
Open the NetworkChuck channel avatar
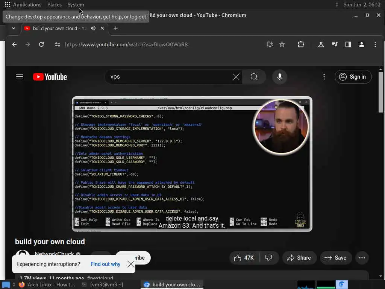(x=23, y=253)
